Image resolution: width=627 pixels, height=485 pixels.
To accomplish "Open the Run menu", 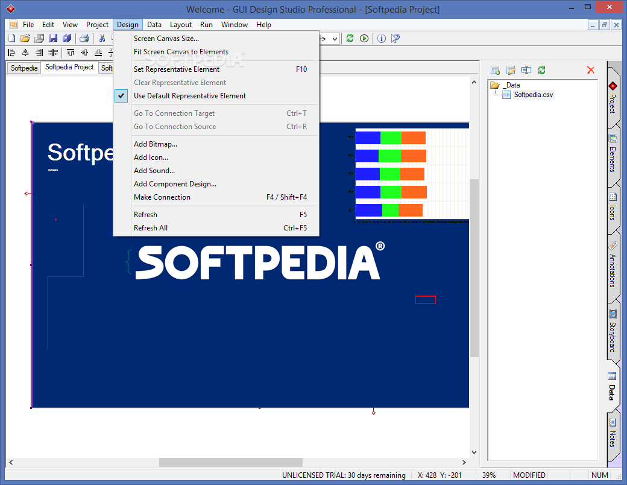I will tap(206, 25).
